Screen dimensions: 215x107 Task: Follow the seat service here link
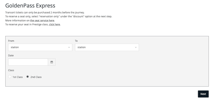[42, 20]
